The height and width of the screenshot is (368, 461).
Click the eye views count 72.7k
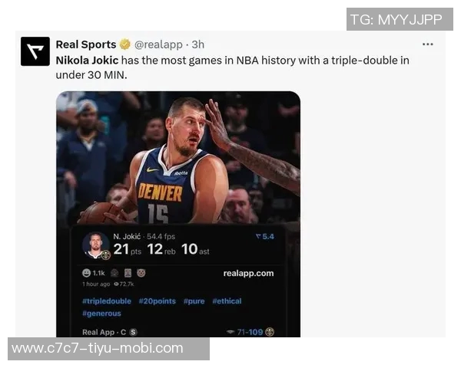pyautogui.click(x=124, y=284)
